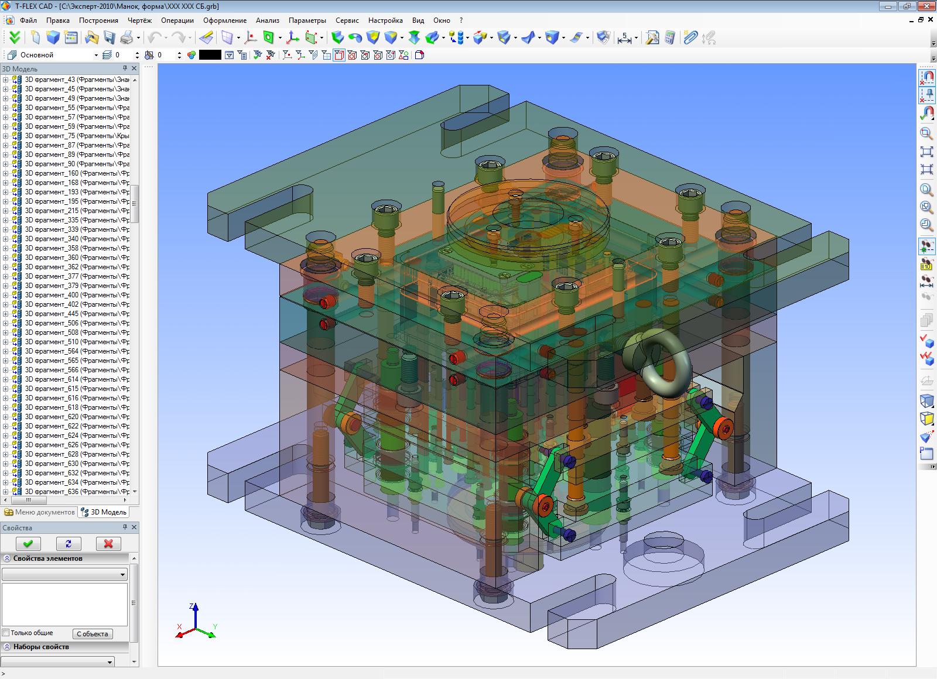Image resolution: width=937 pixels, height=679 pixels.
Task: Click the zoom window magnifier on right toolbar
Action: click(x=926, y=134)
